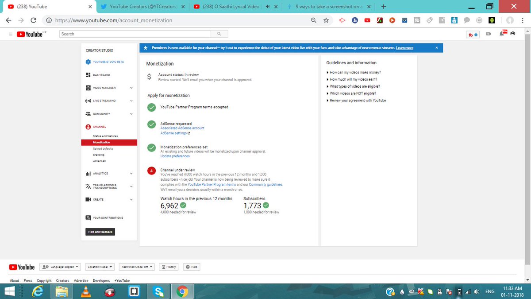Click the volume icon in the system tray
Screen dimensions: 531x299
coord(477,291)
